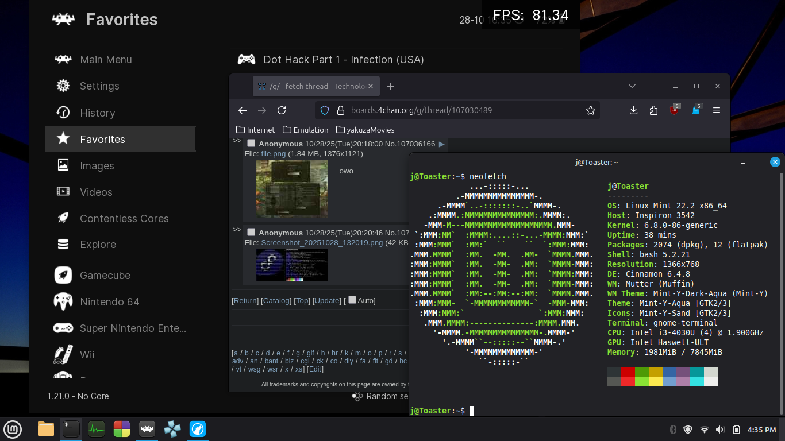Click the Catalog link below the thread
The width and height of the screenshot is (785, 441).
pyautogui.click(x=276, y=300)
